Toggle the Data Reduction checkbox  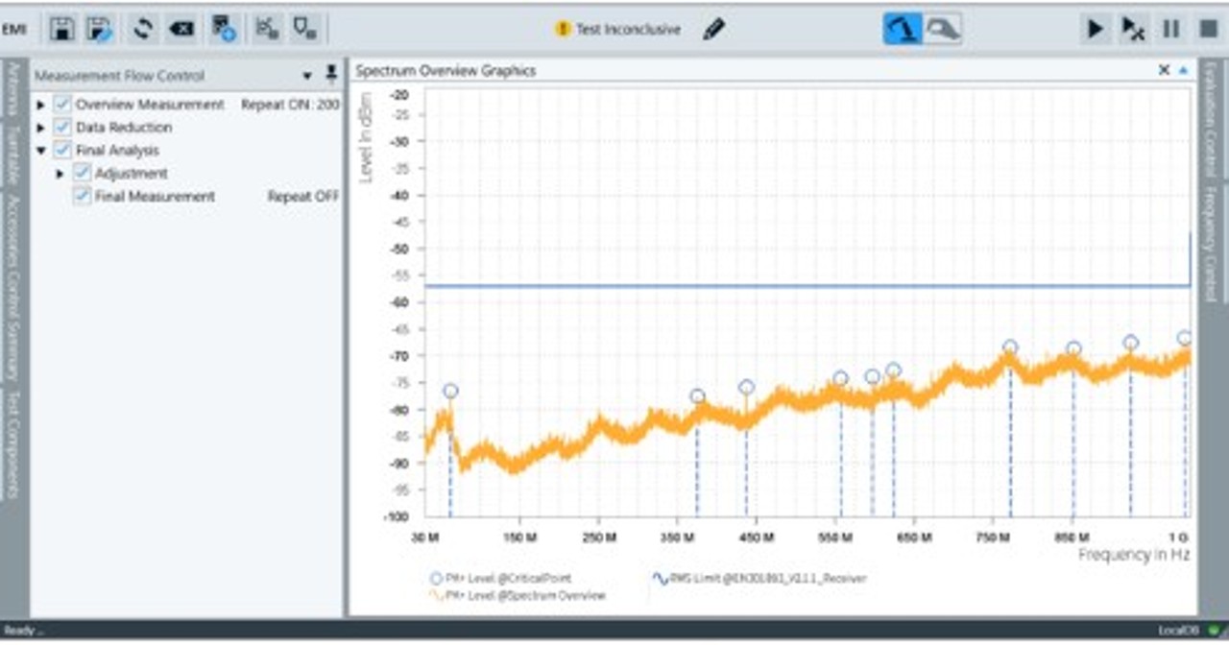click(62, 127)
